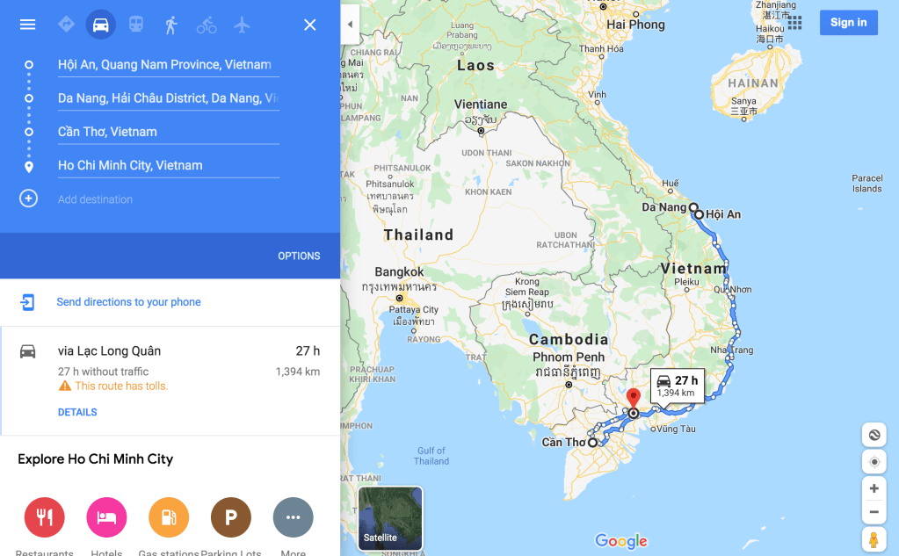Select the transit travel mode icon
The height and width of the screenshot is (556, 899).
click(x=136, y=25)
